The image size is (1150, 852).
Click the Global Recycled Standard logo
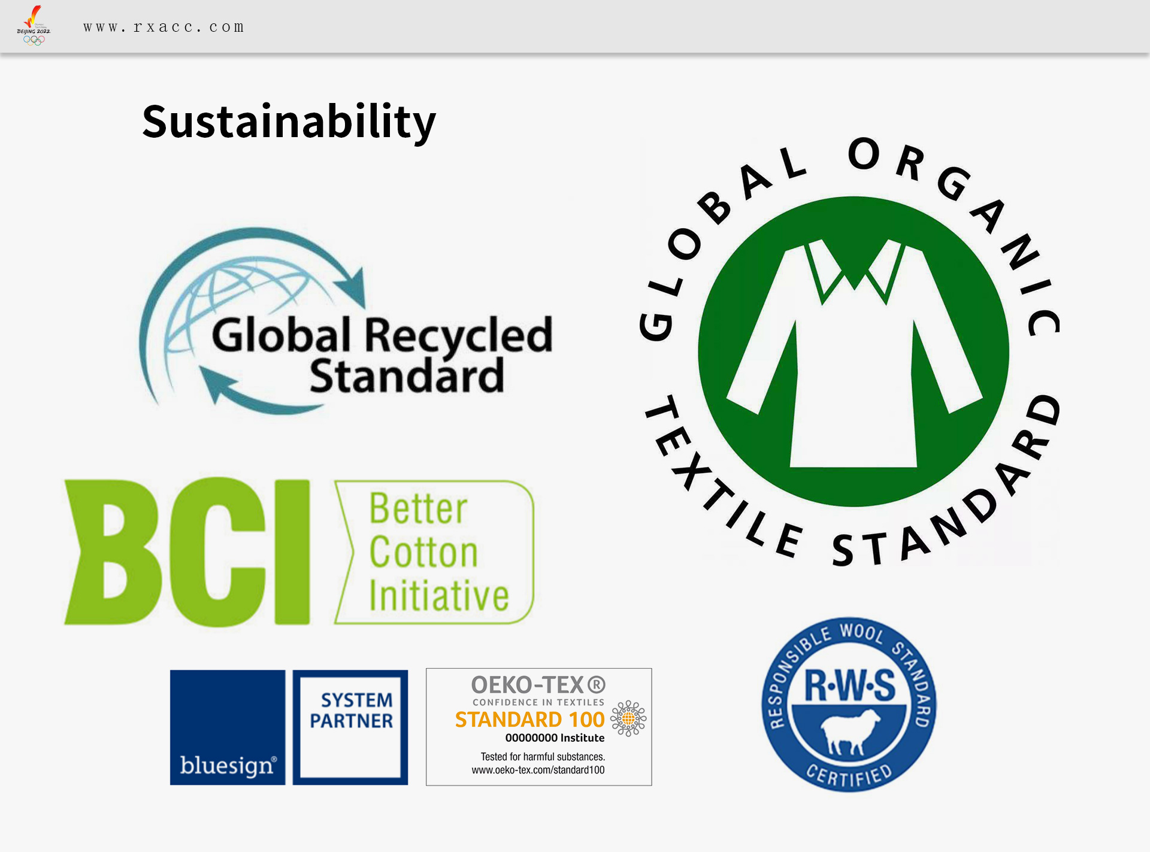pos(346,321)
